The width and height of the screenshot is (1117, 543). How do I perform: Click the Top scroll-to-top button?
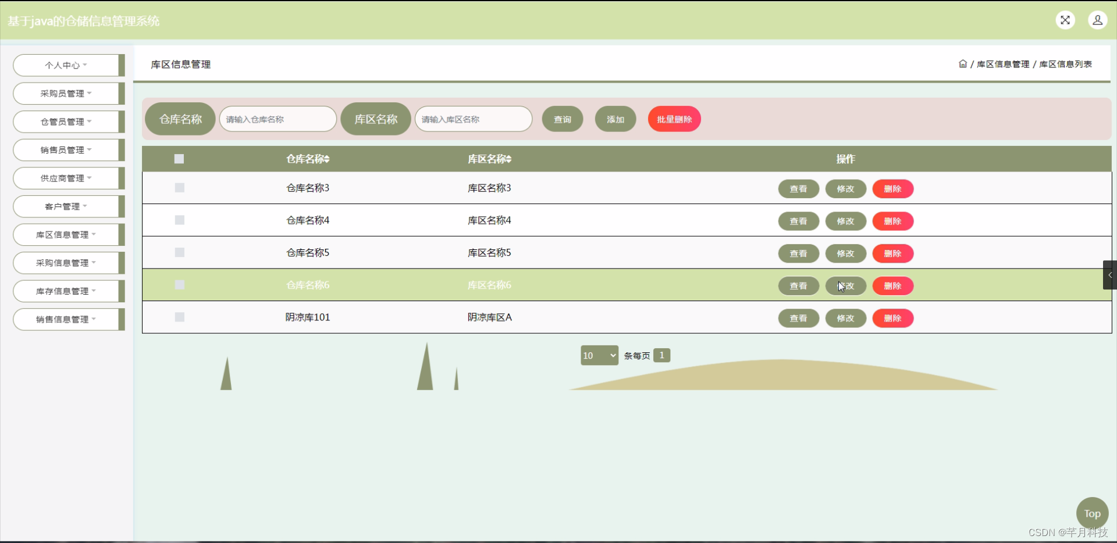1092,513
